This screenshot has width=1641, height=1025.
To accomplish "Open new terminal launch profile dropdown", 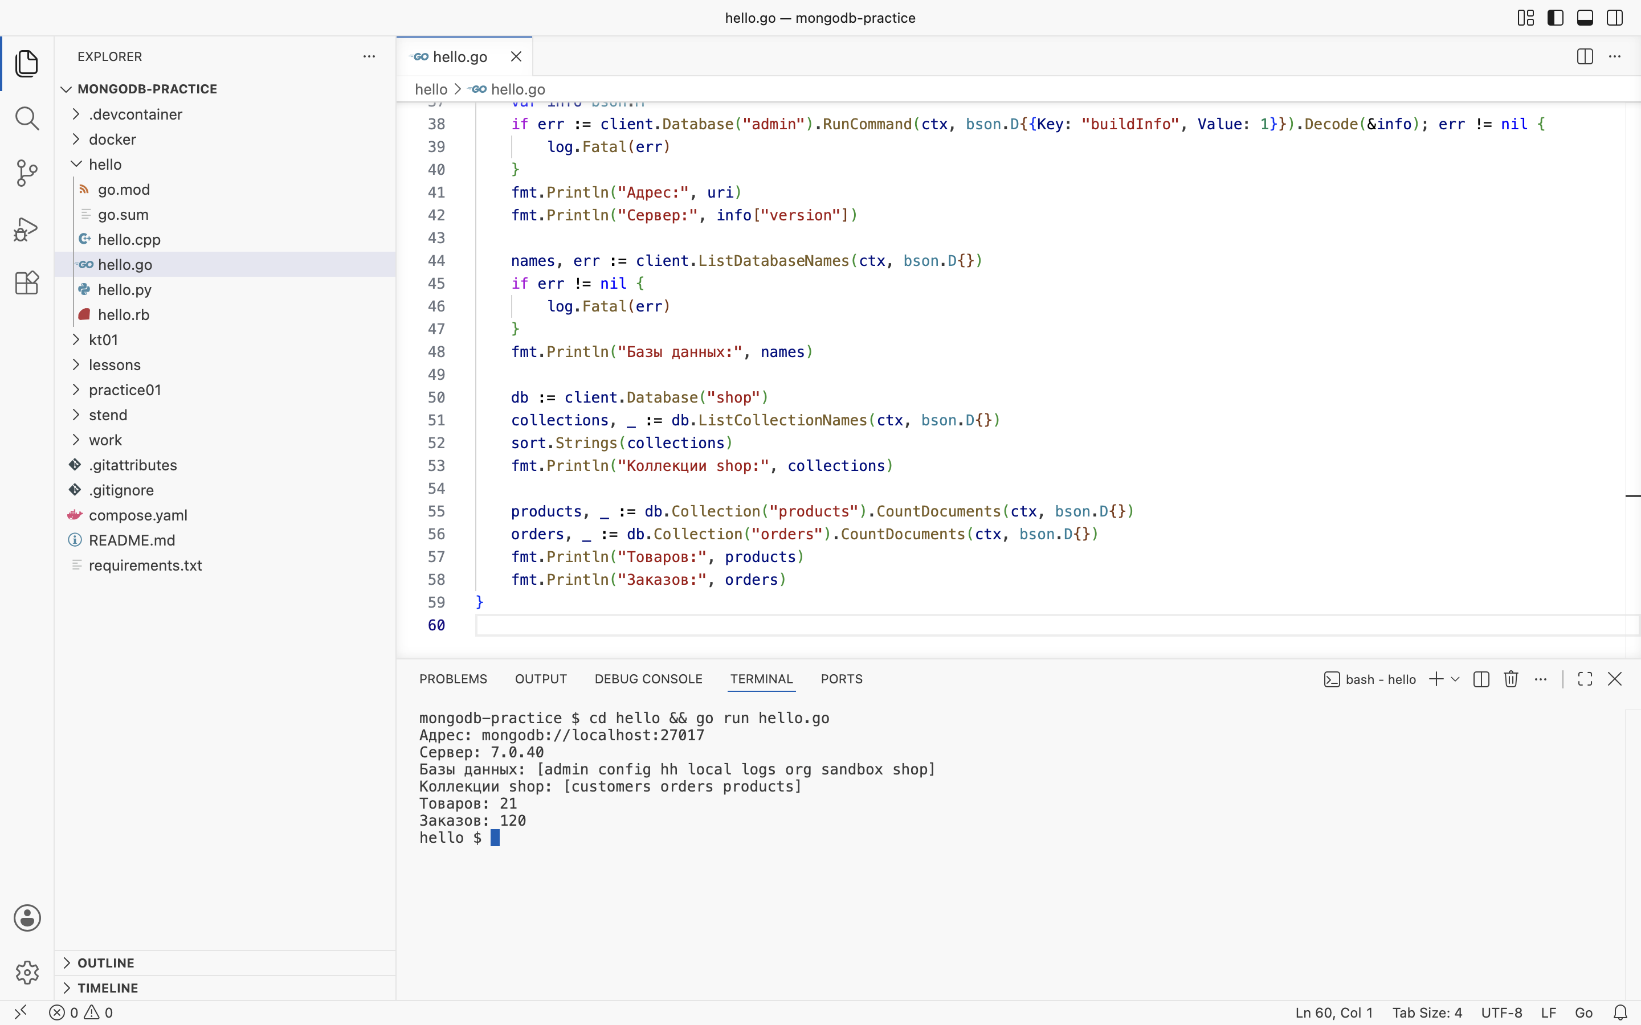I will point(1455,679).
